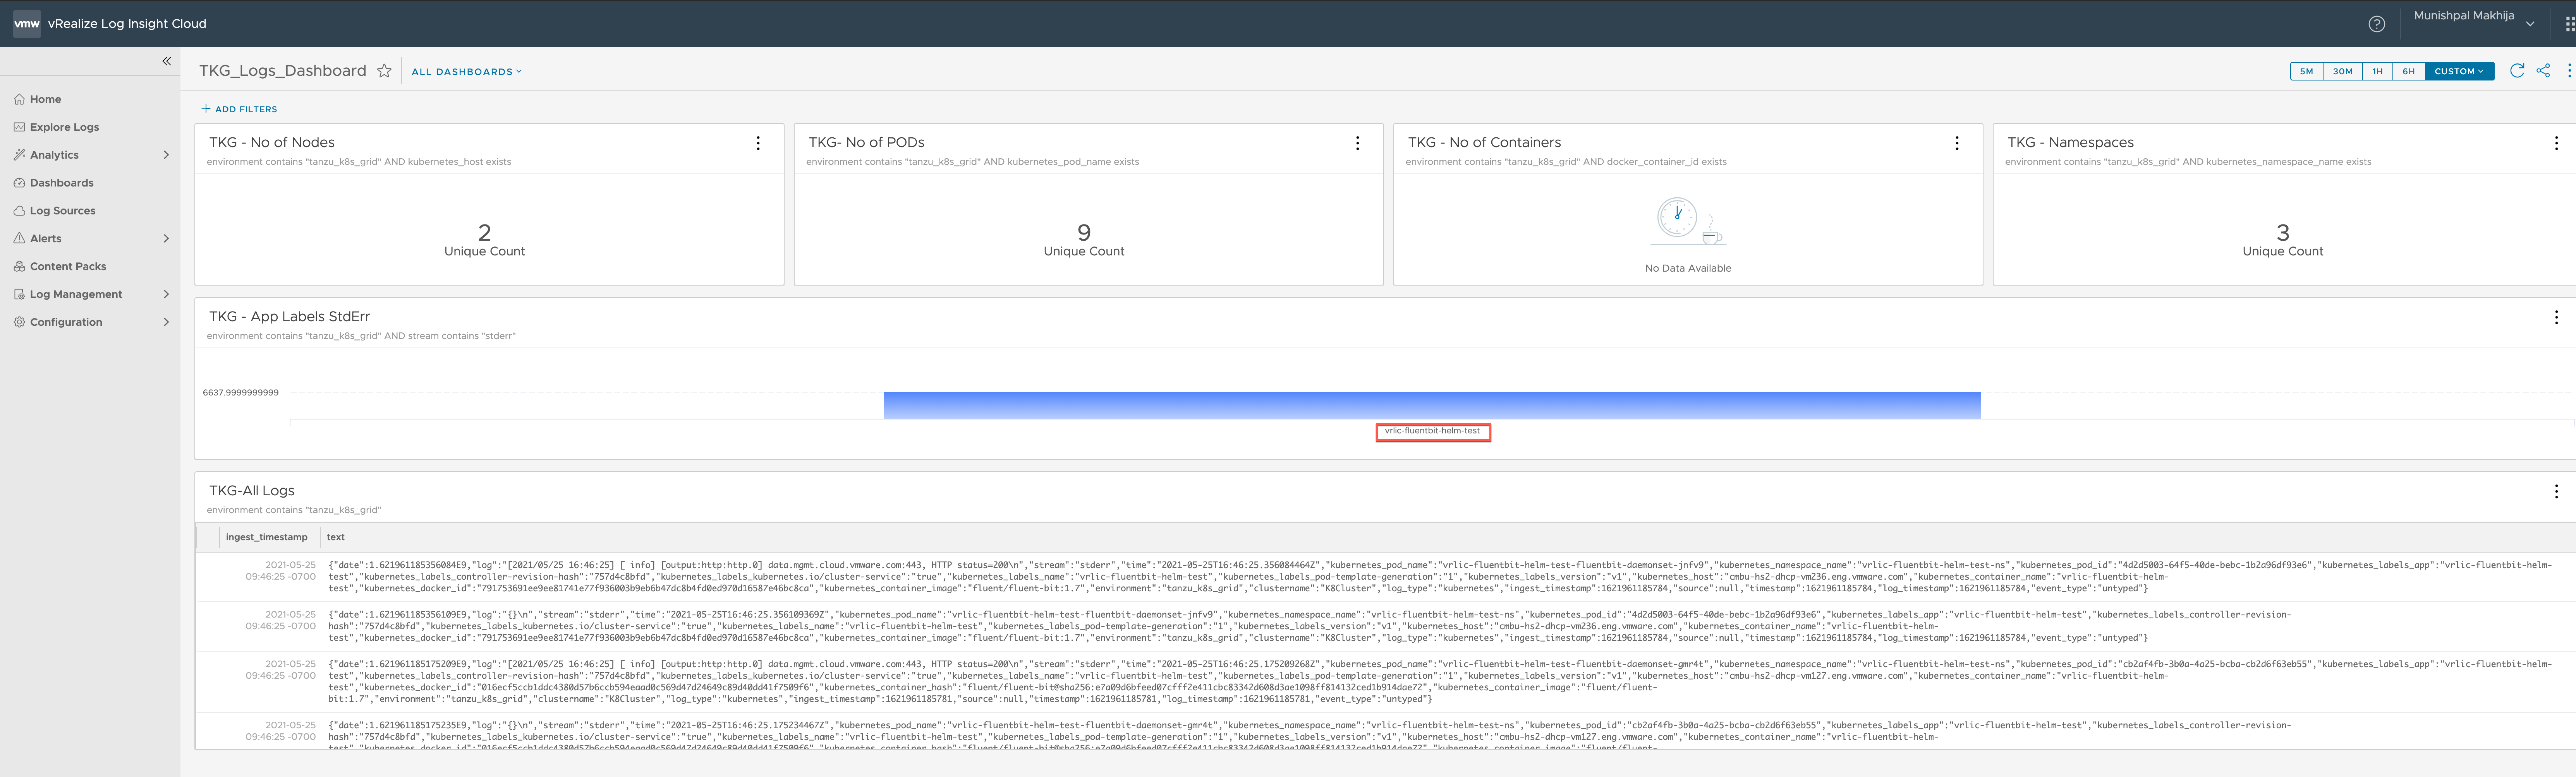Click the share dashboard icon
The image size is (2576, 777).
point(2543,71)
